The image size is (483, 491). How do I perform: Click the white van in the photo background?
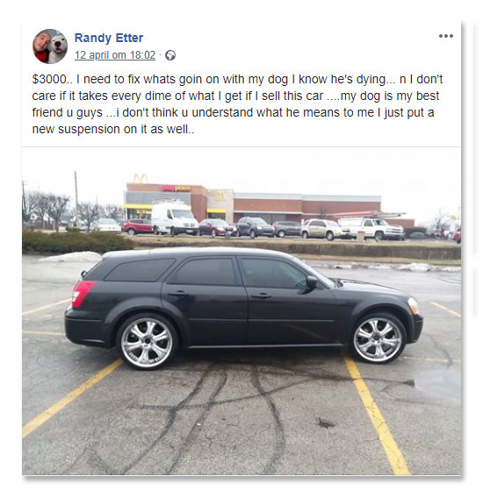tap(175, 219)
